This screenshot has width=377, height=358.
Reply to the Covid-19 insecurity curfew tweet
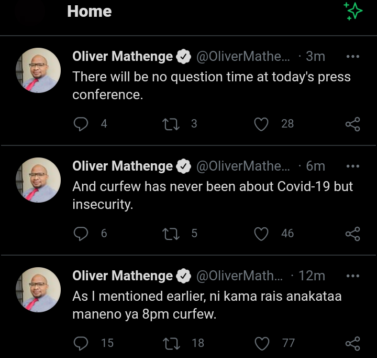point(81,234)
